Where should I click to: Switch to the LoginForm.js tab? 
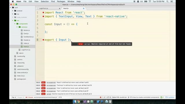coord(44,8)
